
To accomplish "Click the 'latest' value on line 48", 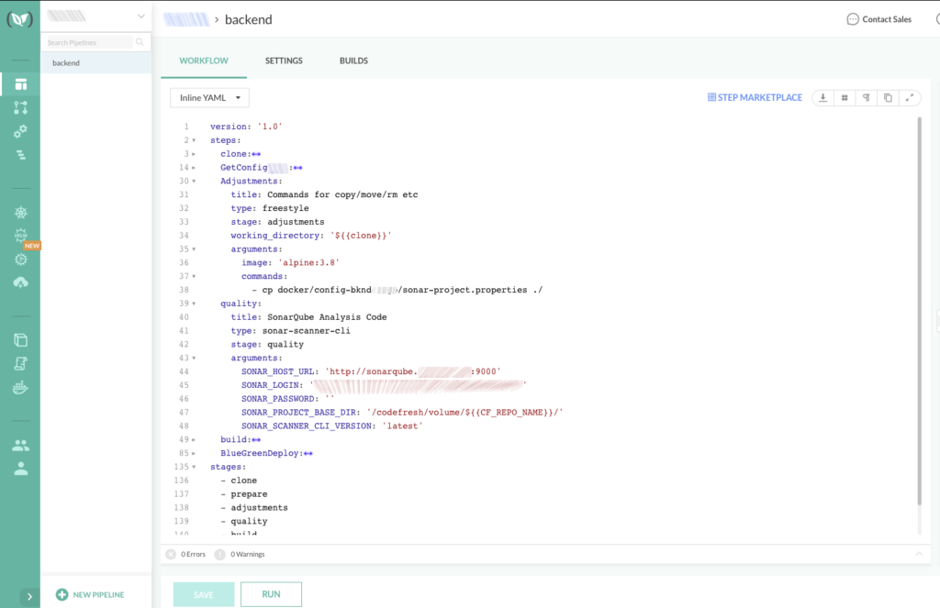I will [402, 426].
